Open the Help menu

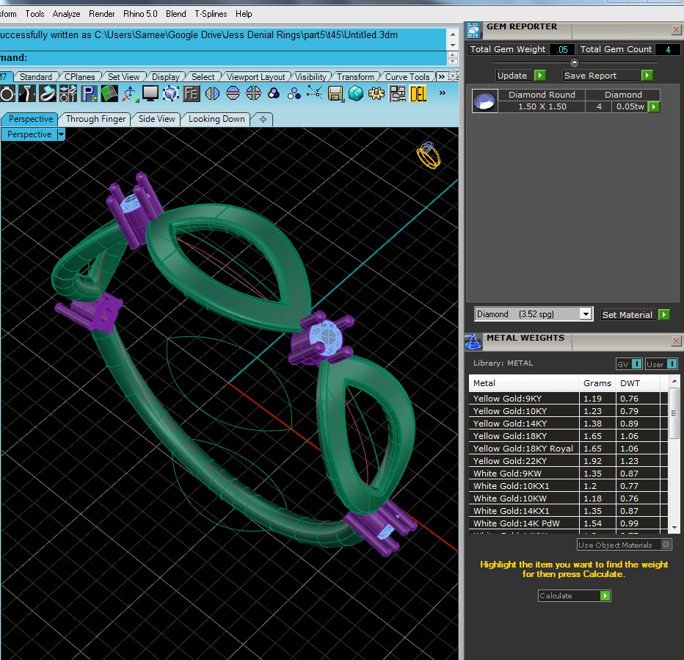click(x=244, y=14)
